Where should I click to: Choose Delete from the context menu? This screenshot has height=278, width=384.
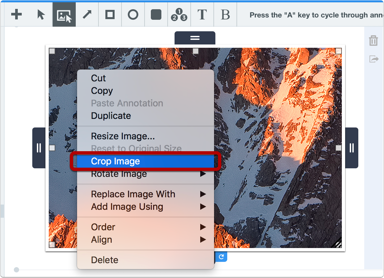(146, 260)
